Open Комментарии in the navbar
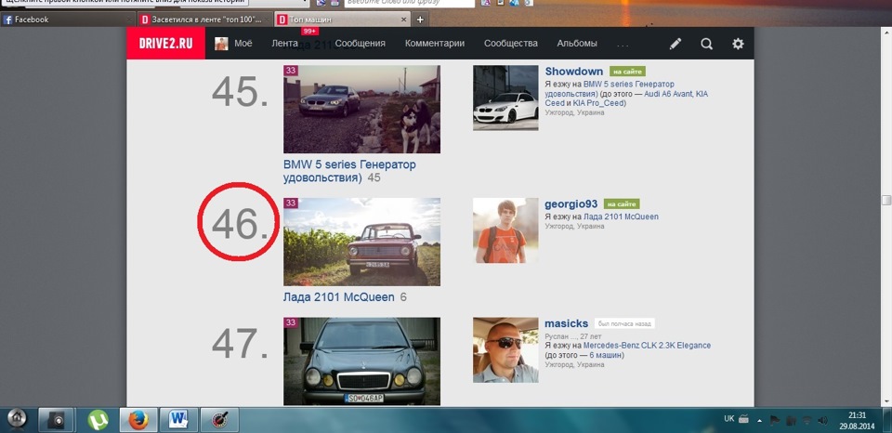Image resolution: width=892 pixels, height=433 pixels. [435, 44]
